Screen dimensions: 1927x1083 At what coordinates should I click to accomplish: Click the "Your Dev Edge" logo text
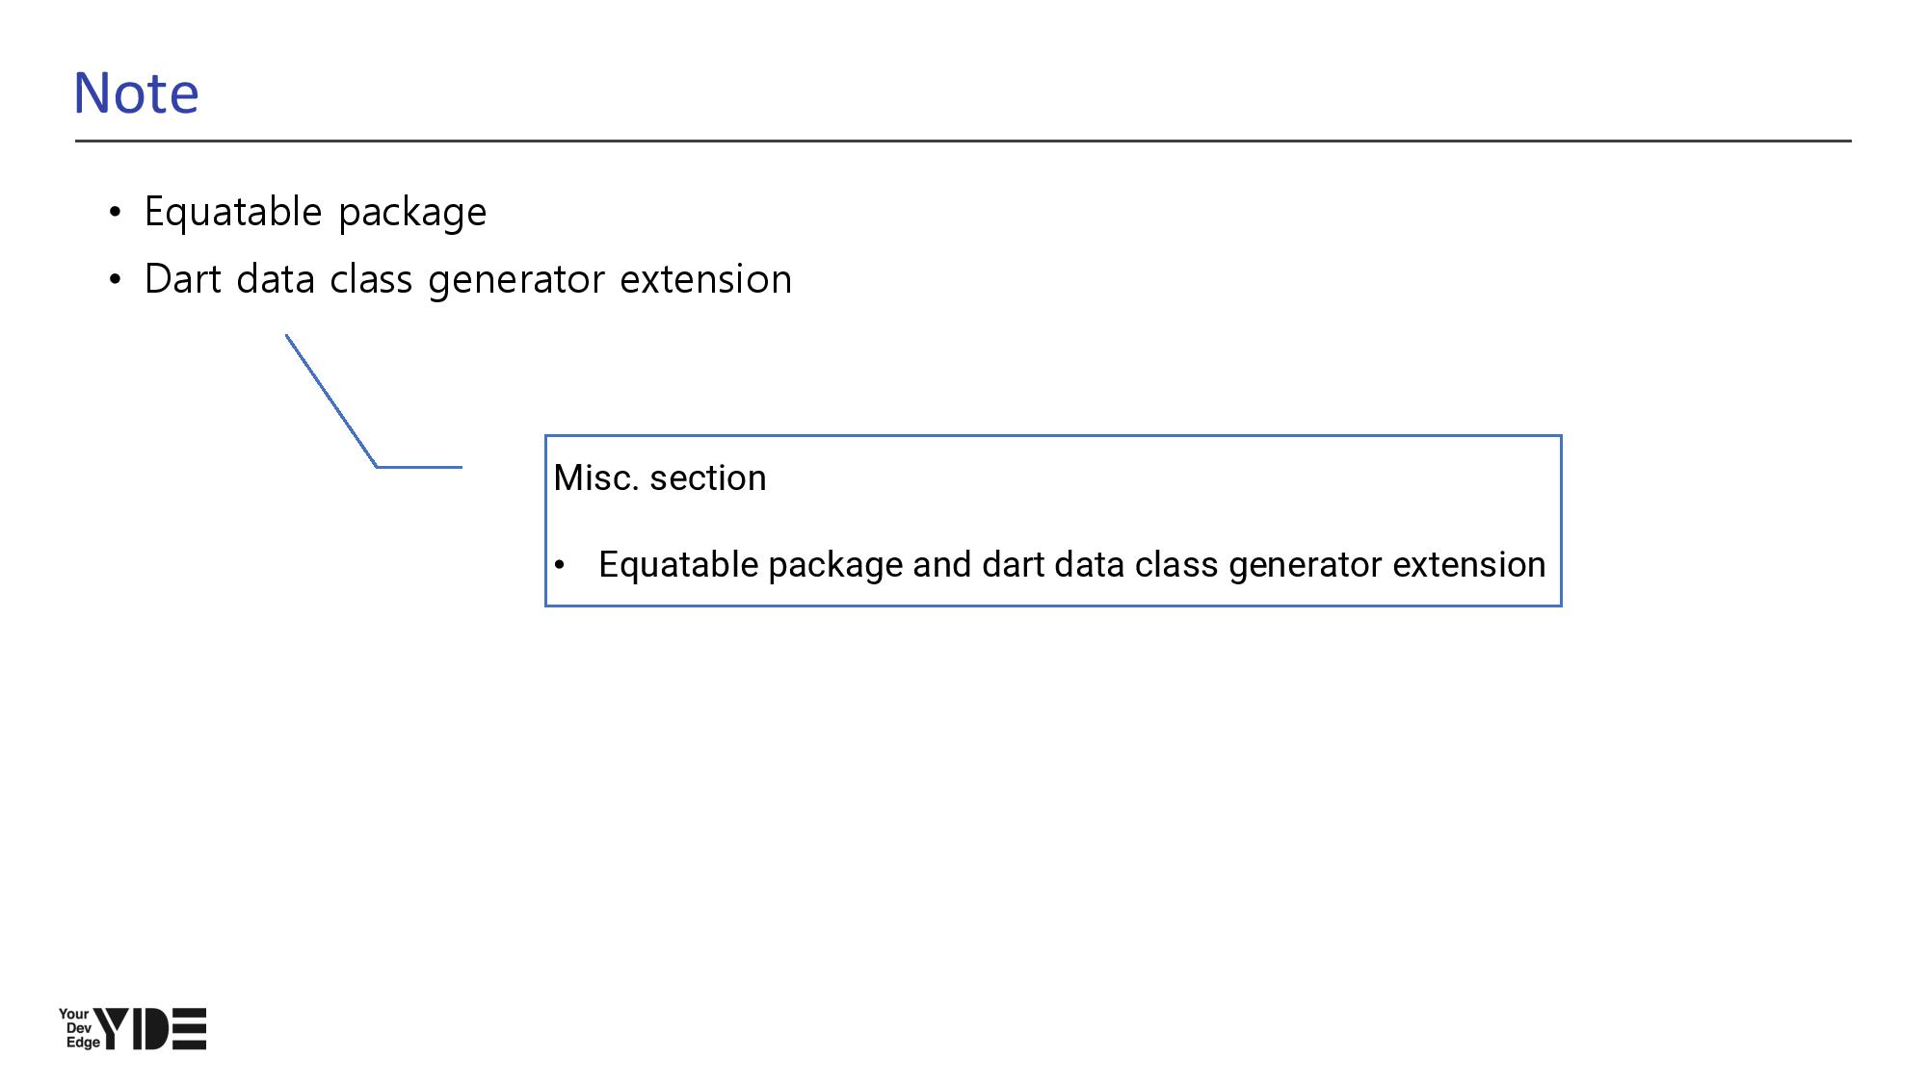click(77, 1028)
